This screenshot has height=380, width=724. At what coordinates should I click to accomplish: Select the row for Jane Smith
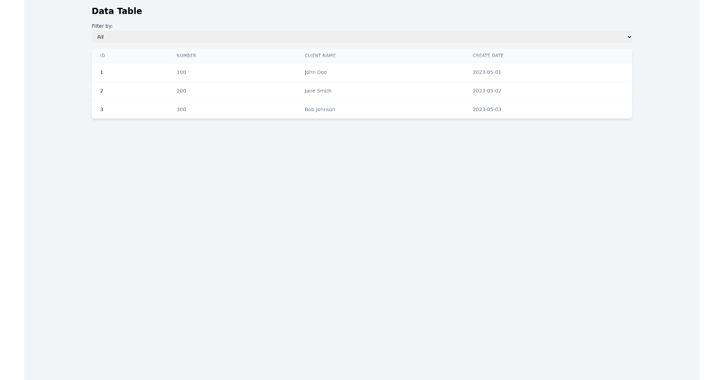point(319,90)
